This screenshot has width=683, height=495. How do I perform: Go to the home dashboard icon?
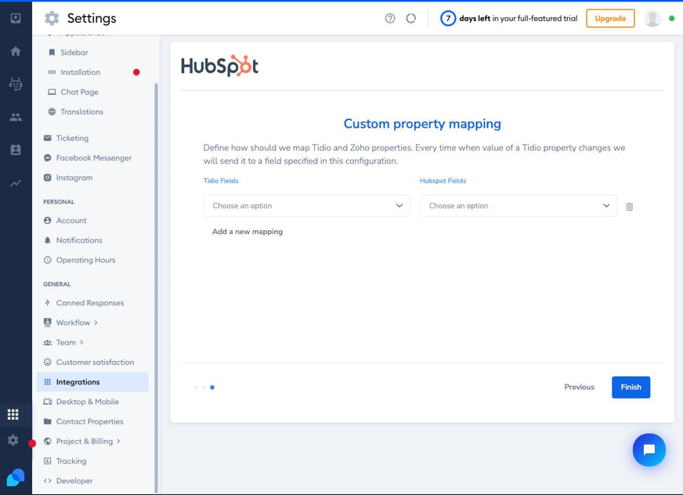(16, 52)
